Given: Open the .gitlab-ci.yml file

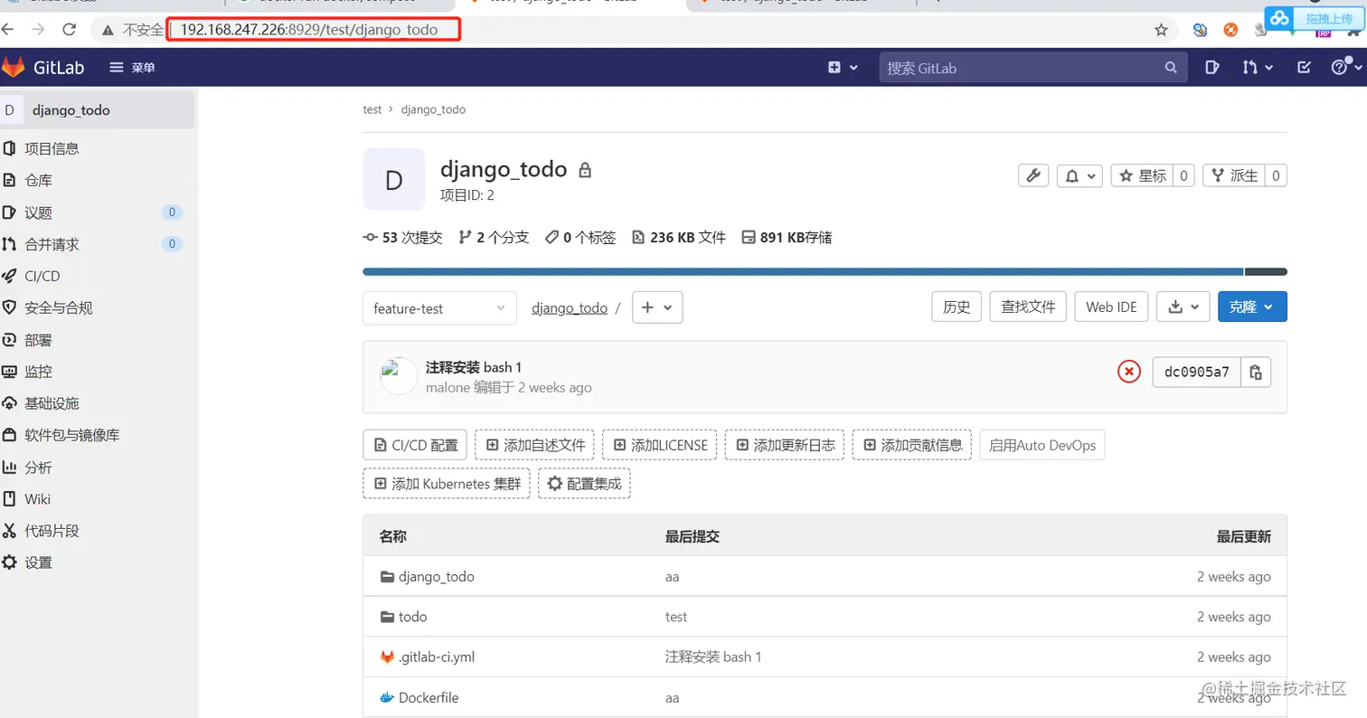Looking at the screenshot, I should pos(436,657).
